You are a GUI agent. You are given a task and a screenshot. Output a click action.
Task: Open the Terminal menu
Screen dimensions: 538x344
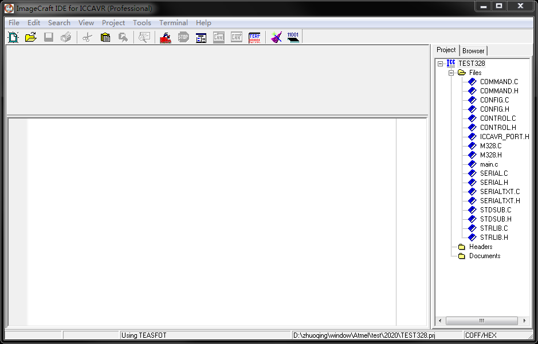[x=173, y=22]
